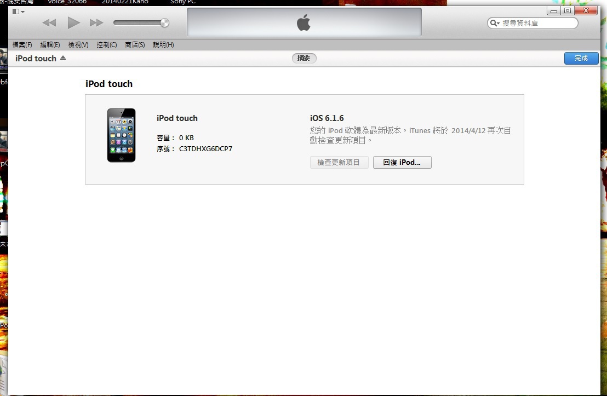Viewport: 607px width, 396px height.
Task: Open the 檔案(F) menu
Action: (x=22, y=45)
